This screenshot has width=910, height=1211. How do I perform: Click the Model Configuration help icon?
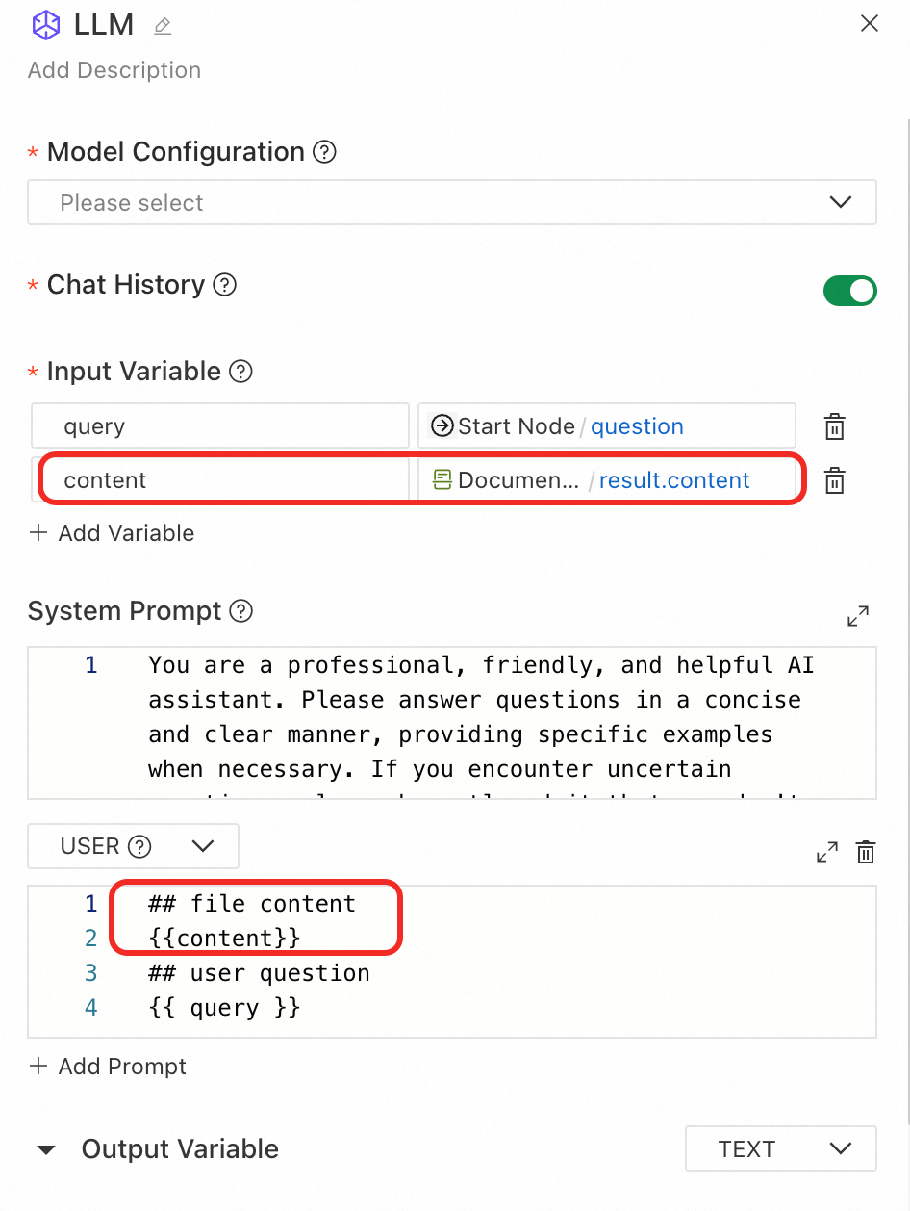[325, 152]
